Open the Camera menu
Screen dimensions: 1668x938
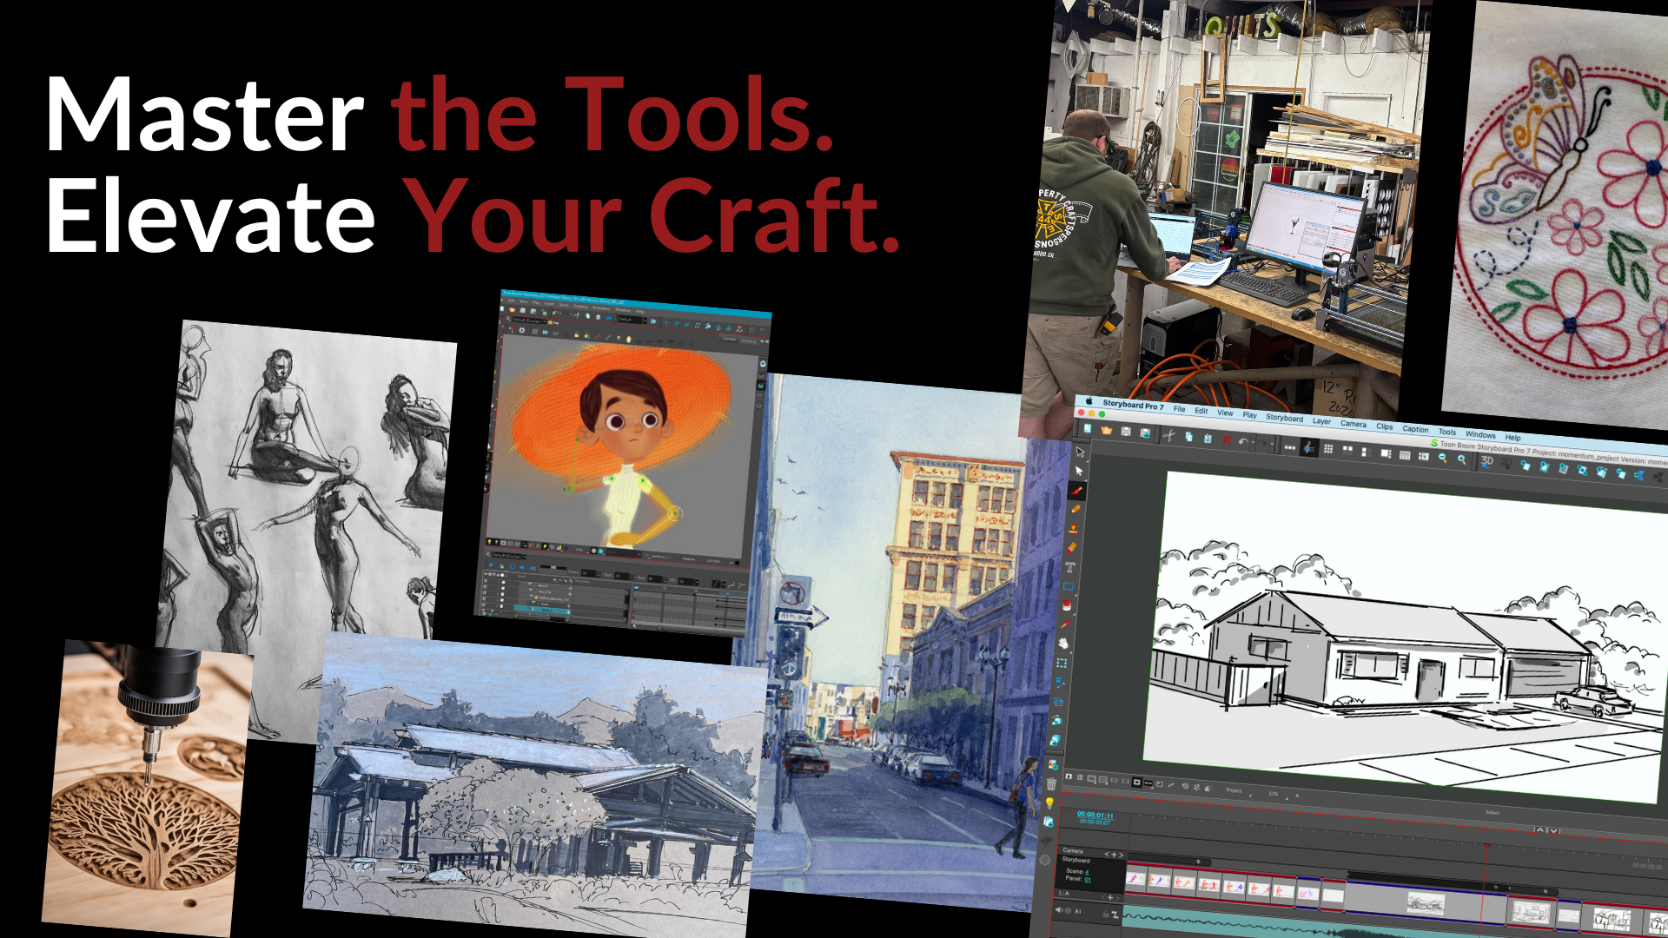[x=1353, y=425]
